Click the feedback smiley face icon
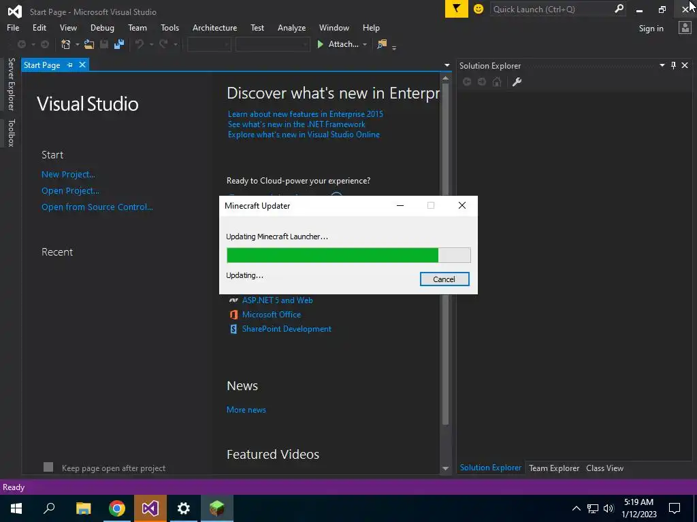Screen dimensions: 697x522 [479, 9]
